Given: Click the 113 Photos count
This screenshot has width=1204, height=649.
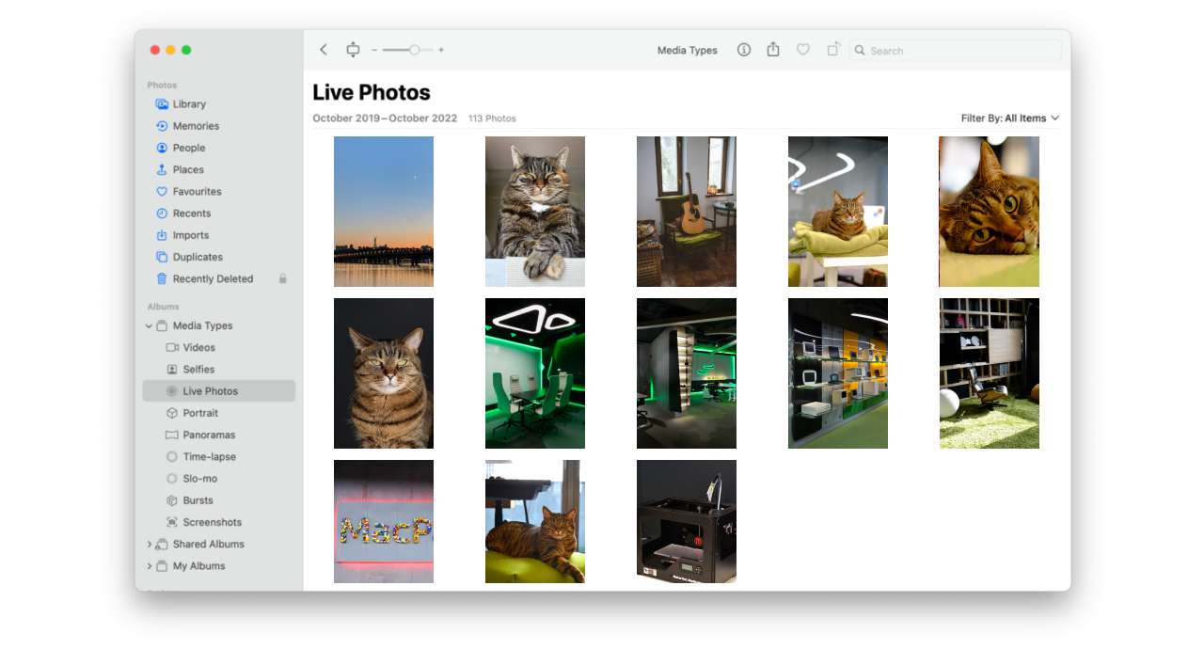Looking at the screenshot, I should coord(492,119).
